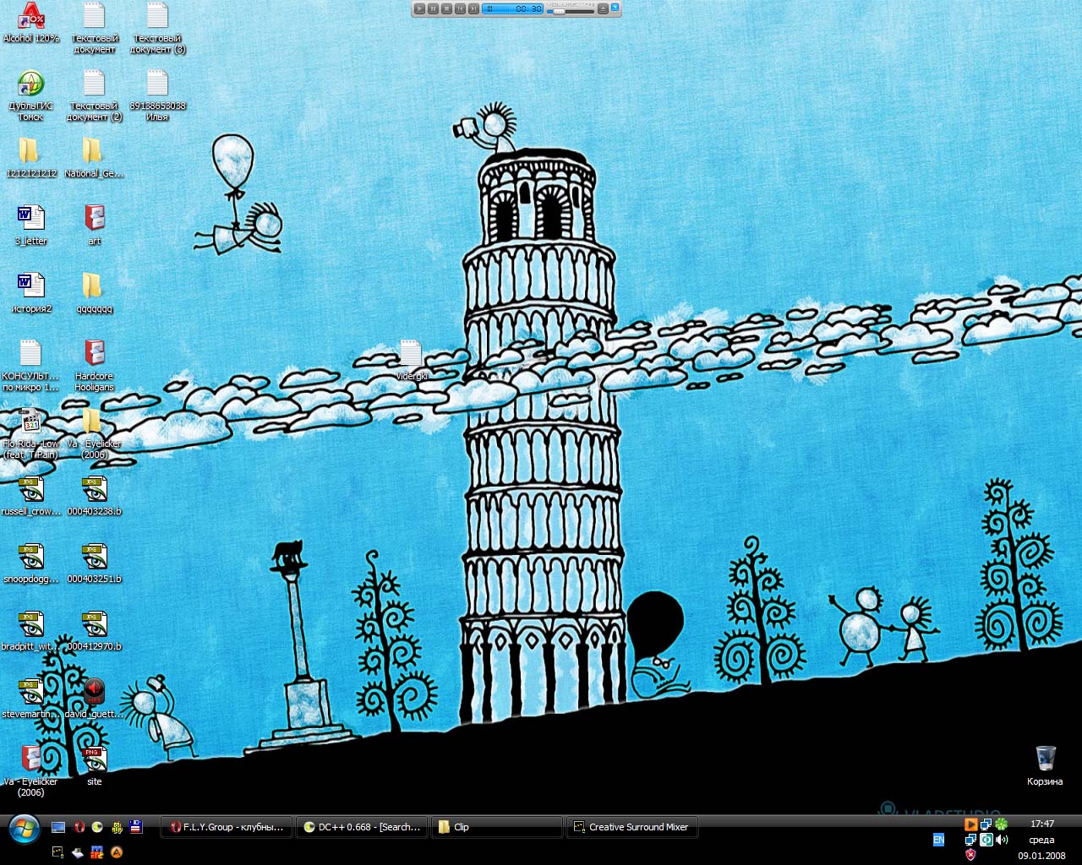1082x865 pixels.
Task: Select the 1212121212 folder on desktop
Action: [x=31, y=158]
